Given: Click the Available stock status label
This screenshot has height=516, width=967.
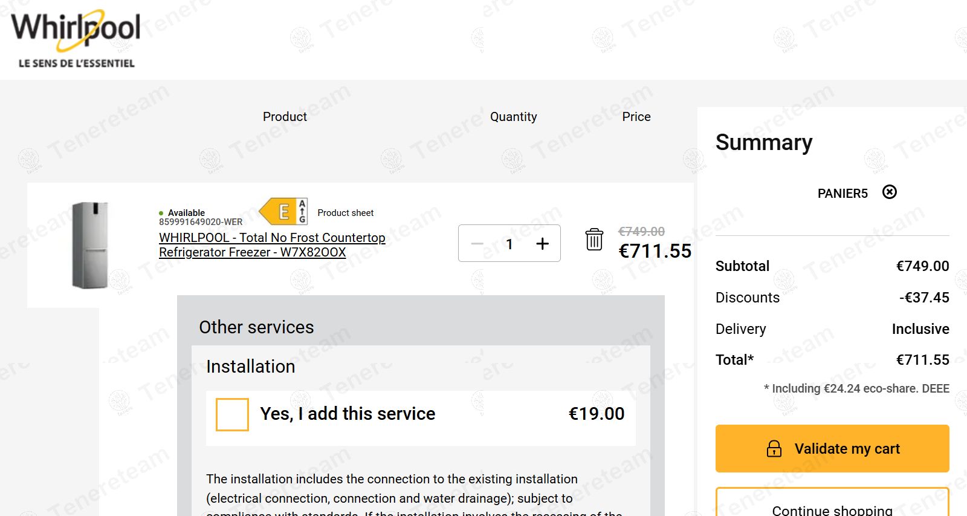Looking at the screenshot, I should (186, 213).
